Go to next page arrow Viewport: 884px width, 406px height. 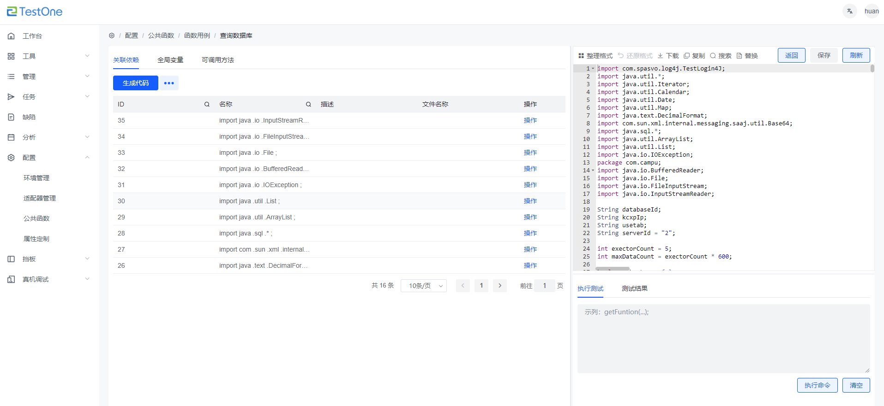point(500,286)
